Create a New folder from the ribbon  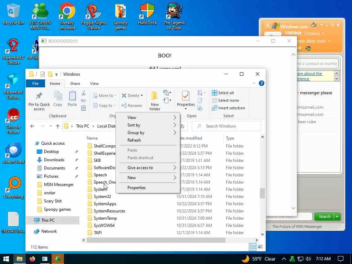click(155, 101)
